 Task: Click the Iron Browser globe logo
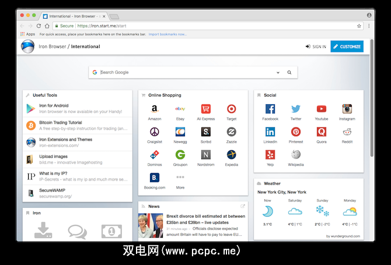point(27,47)
